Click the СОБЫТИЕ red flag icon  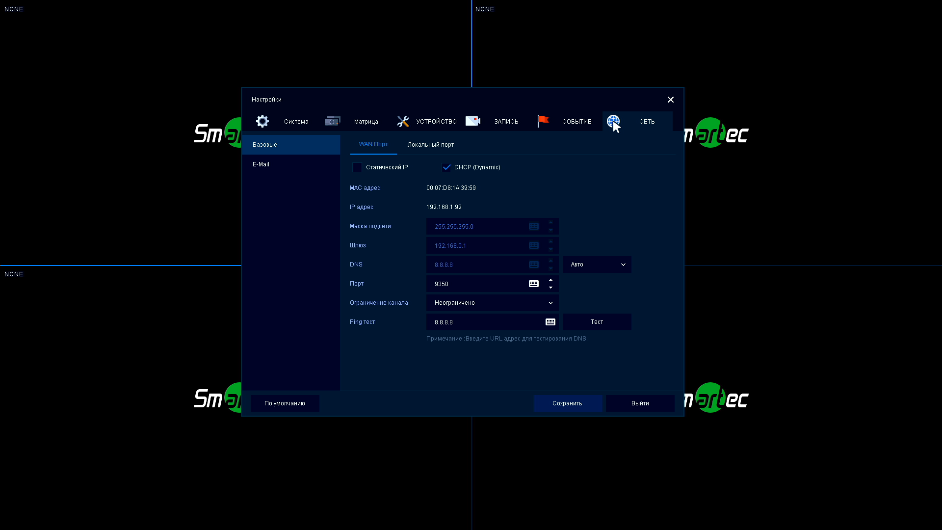tap(543, 121)
